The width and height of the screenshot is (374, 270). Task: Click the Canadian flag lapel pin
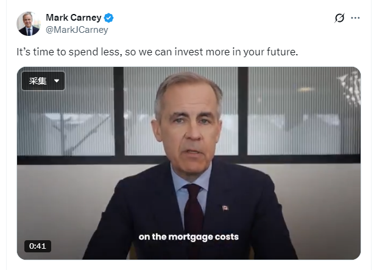225,208
